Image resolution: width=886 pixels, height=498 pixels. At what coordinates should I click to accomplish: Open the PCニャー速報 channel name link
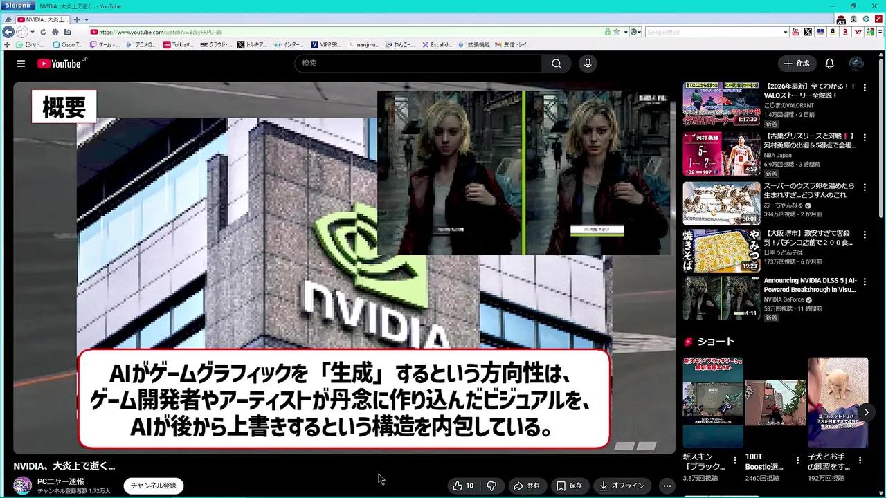point(61,481)
